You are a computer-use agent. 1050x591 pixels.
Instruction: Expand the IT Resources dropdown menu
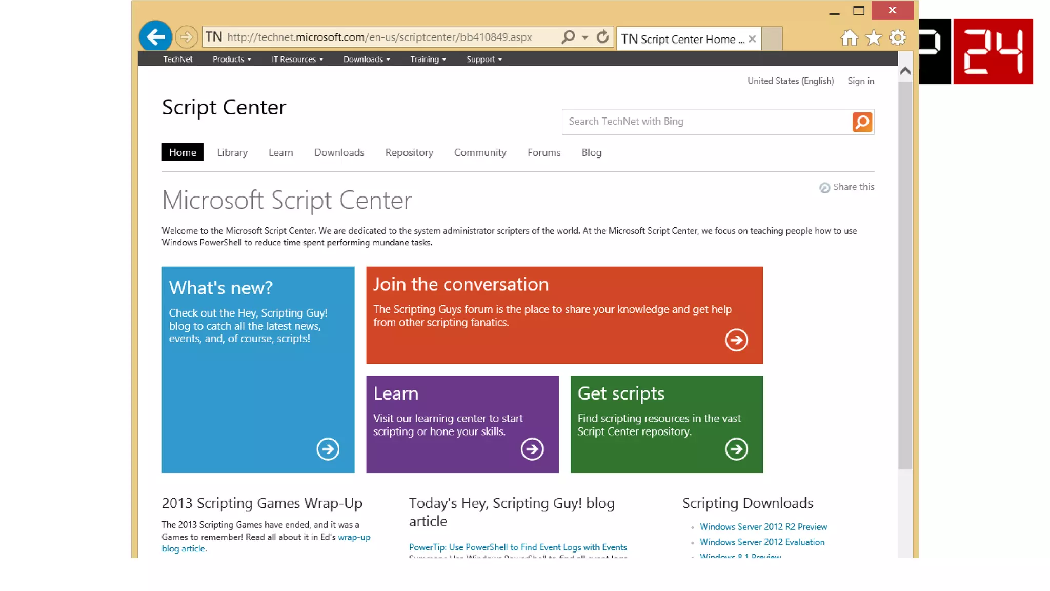tap(297, 60)
